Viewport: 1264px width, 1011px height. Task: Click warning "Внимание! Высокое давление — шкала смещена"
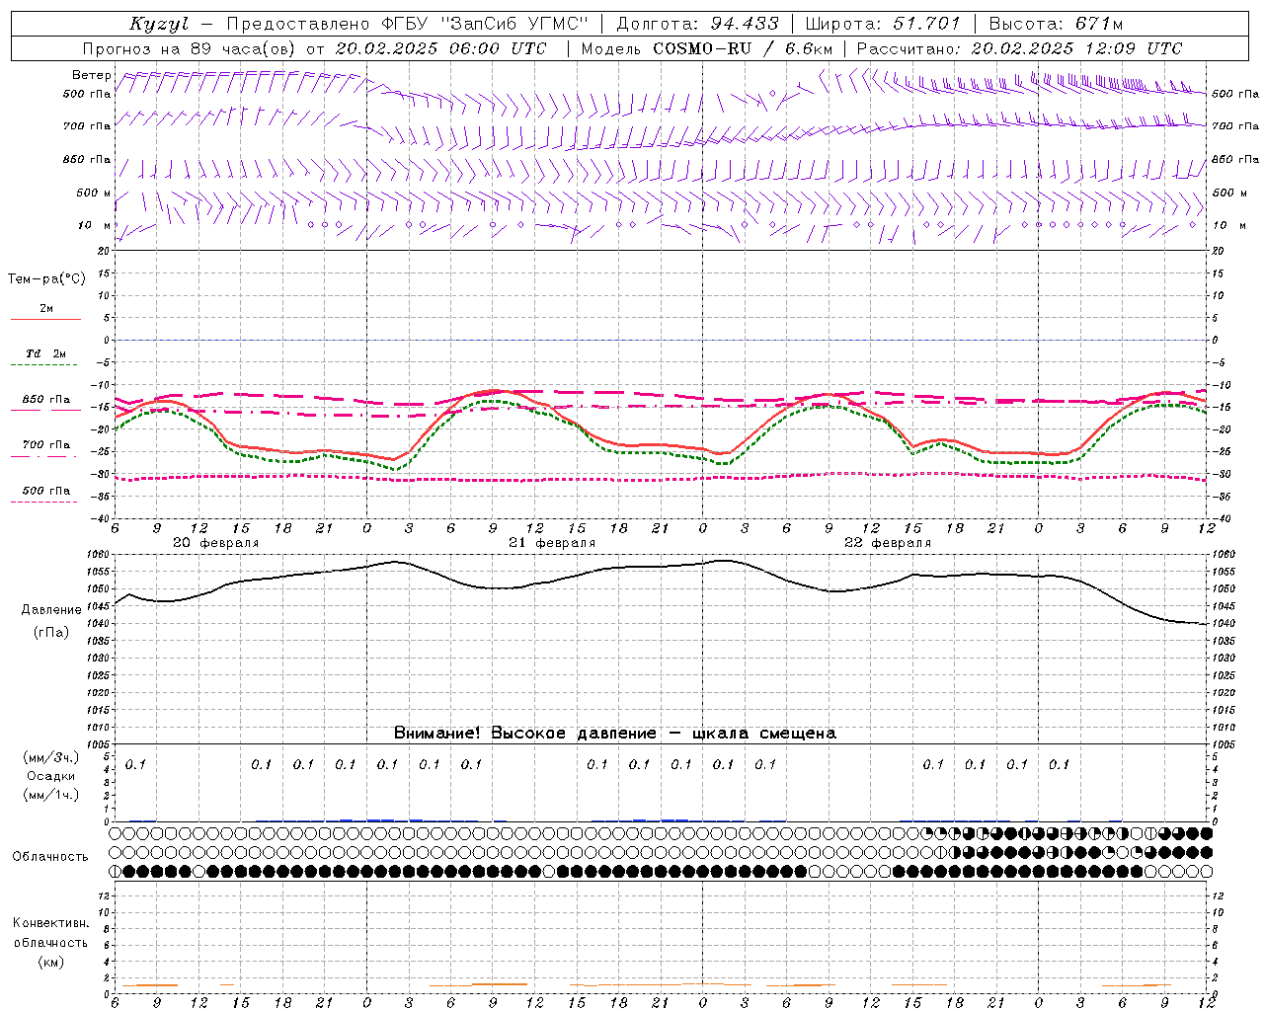(615, 734)
